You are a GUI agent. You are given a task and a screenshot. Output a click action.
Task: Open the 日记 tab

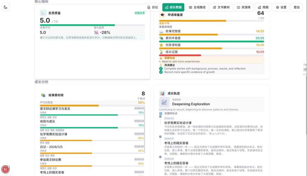(x=153, y=7)
